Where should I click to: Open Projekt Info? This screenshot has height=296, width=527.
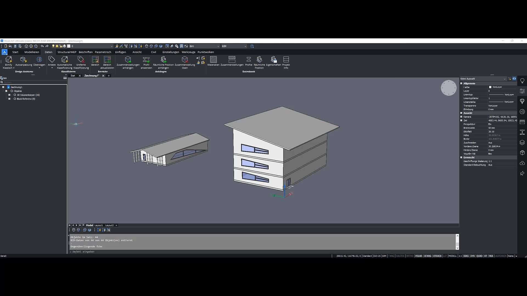286,62
